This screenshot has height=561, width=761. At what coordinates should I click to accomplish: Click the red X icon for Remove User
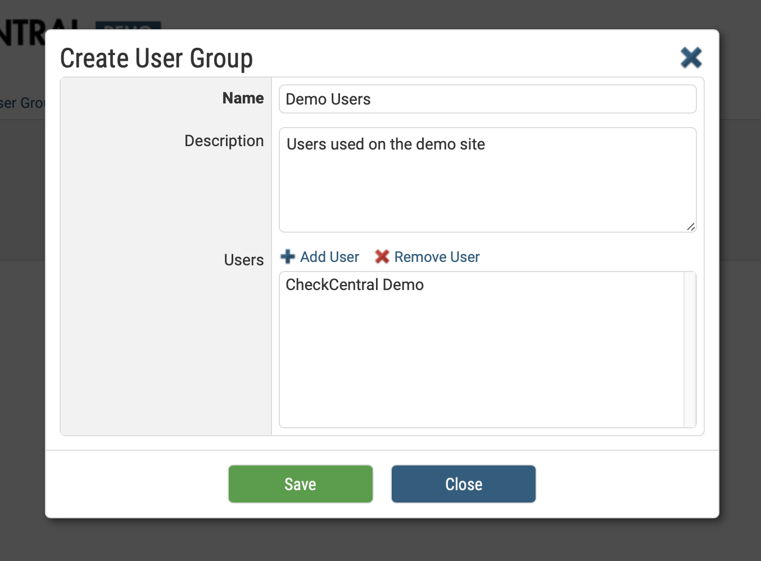click(x=382, y=257)
